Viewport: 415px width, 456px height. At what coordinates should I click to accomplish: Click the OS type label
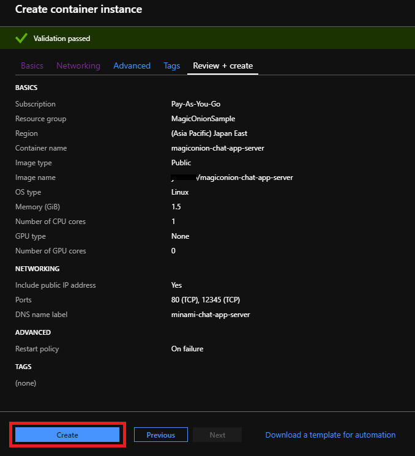click(x=28, y=192)
